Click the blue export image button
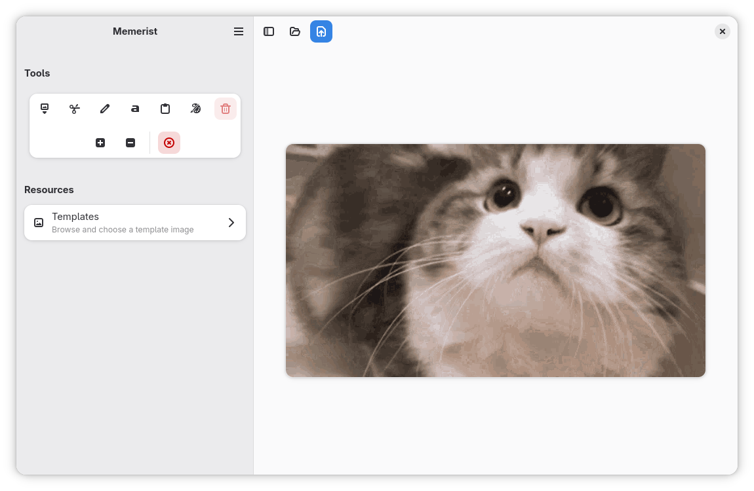Viewport: 754px width, 491px height. pos(321,31)
